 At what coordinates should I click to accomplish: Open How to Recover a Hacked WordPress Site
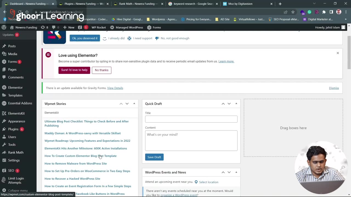point(72,179)
